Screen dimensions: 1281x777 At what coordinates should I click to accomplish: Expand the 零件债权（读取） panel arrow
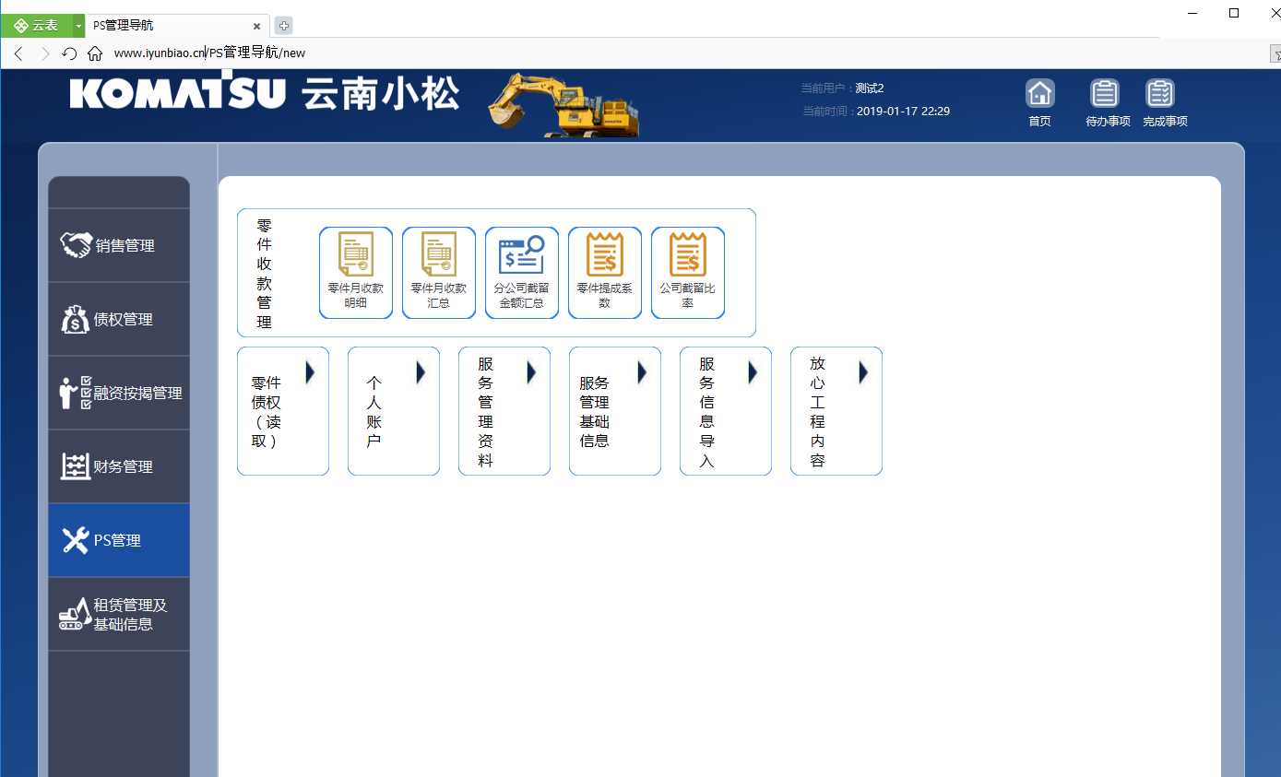tap(311, 372)
